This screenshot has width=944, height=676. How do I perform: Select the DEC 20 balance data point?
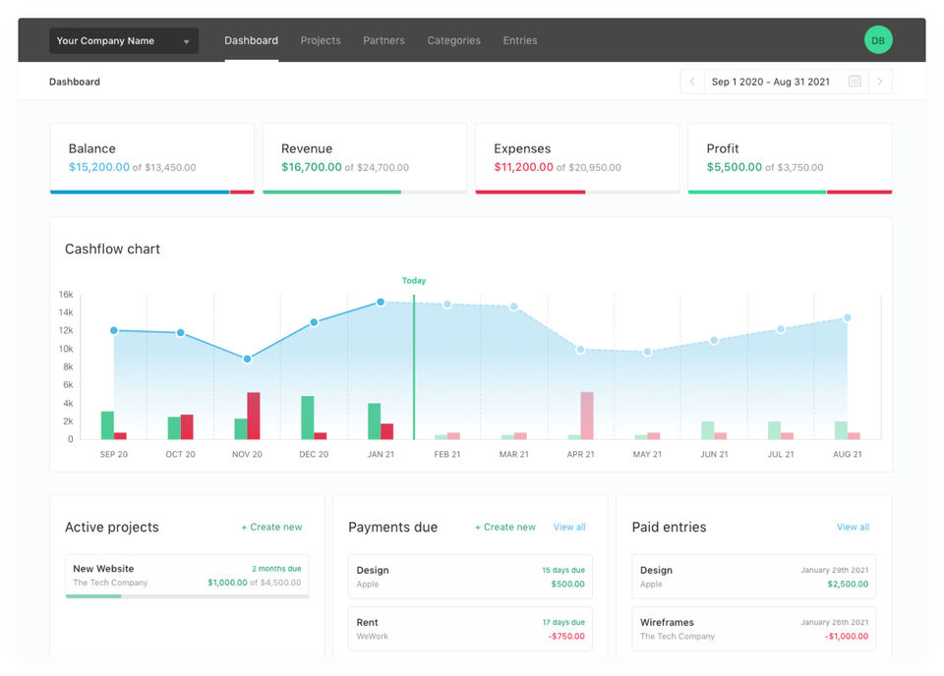(314, 322)
